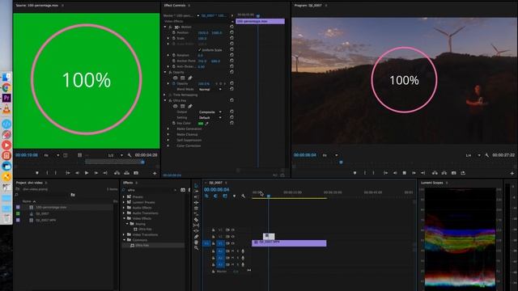Select the Pen tool in timeline toolbar
The width and height of the screenshot is (518, 291).
click(196, 237)
